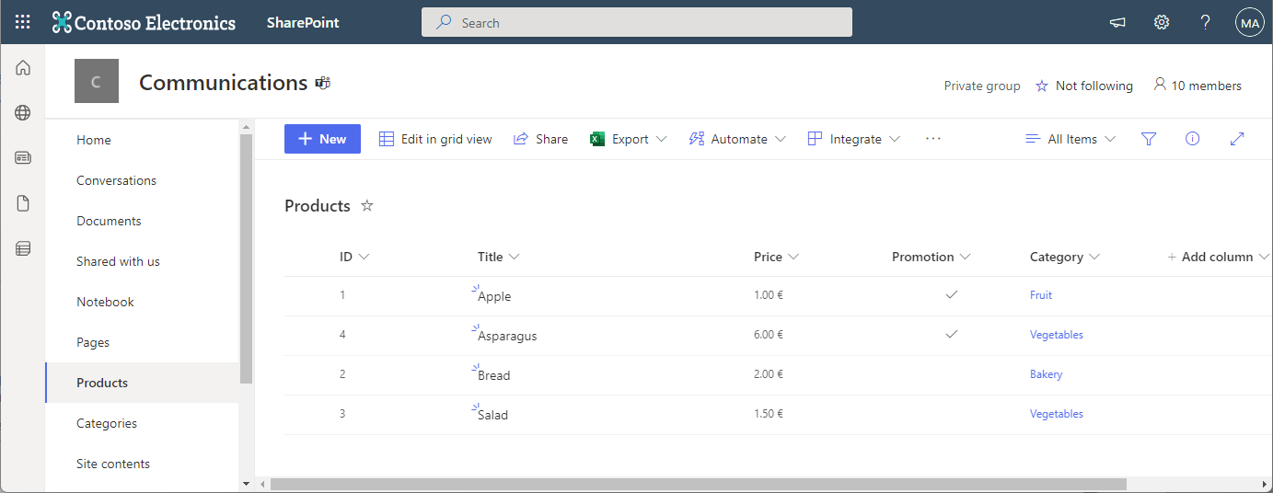Click the search magnifier icon
1273x493 pixels.
[x=445, y=22]
